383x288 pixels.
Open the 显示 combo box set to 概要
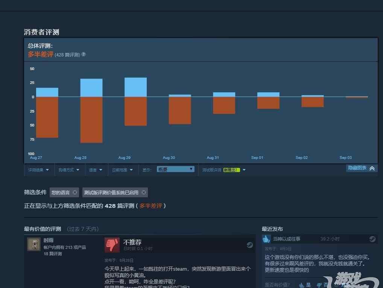click(176, 169)
